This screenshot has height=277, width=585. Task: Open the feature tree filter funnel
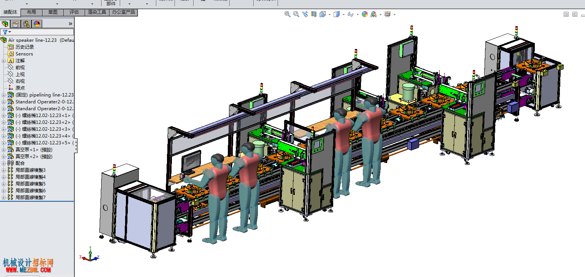[x=5, y=32]
